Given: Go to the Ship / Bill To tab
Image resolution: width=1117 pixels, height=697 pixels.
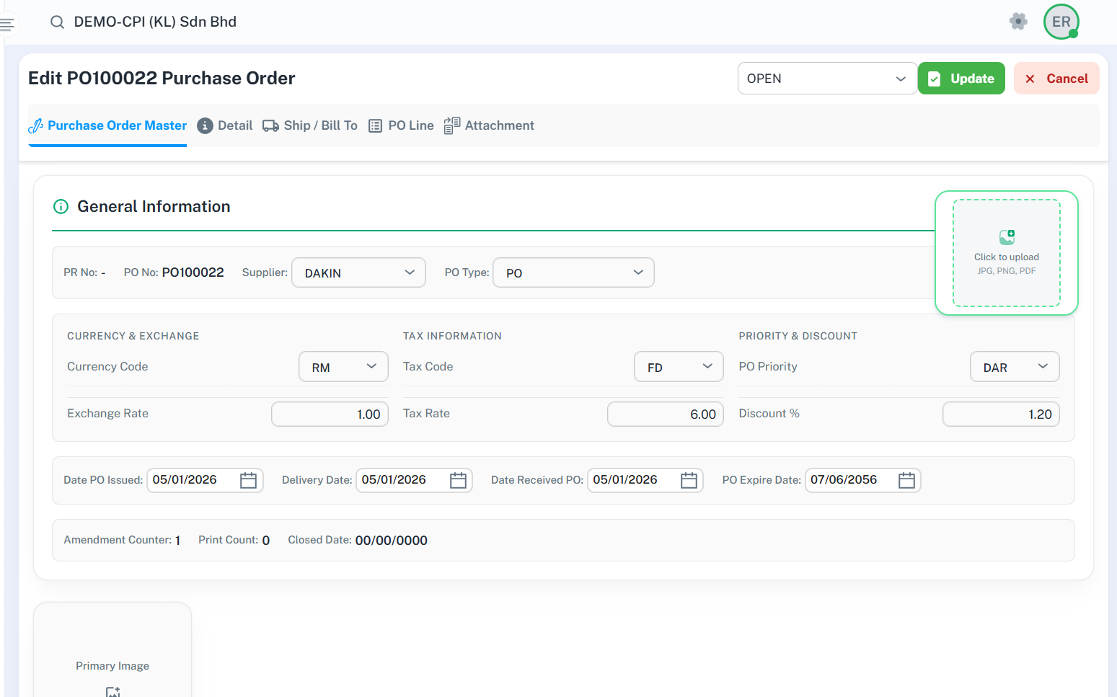Looking at the screenshot, I should point(310,126).
